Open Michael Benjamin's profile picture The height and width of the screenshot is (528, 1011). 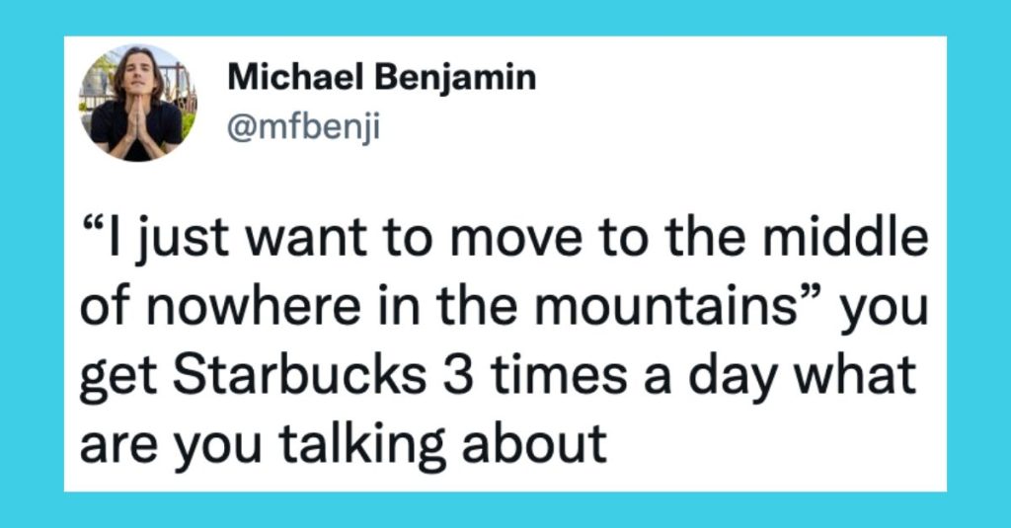[138, 103]
